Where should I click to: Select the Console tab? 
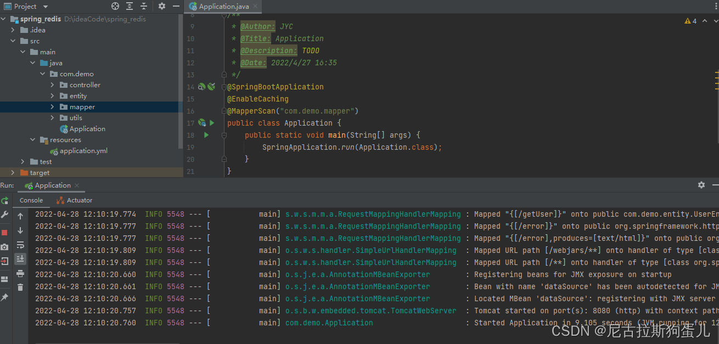(31, 200)
